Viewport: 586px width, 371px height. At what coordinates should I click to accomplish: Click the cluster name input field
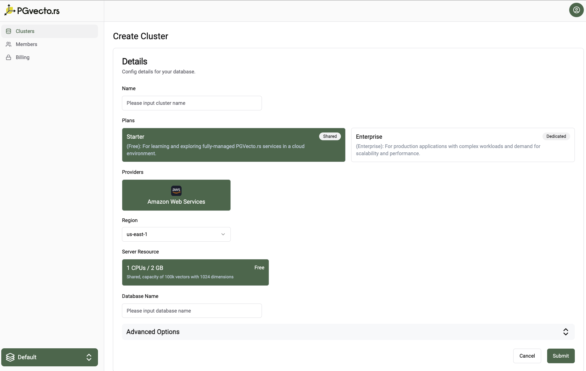[192, 103]
